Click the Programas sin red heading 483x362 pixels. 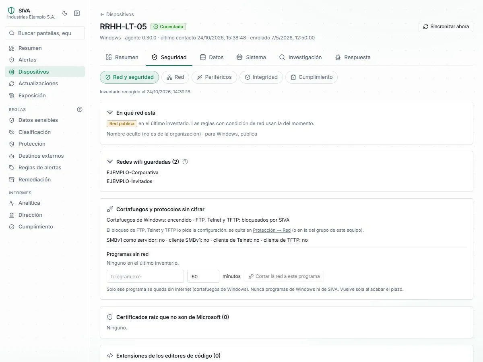click(128, 254)
